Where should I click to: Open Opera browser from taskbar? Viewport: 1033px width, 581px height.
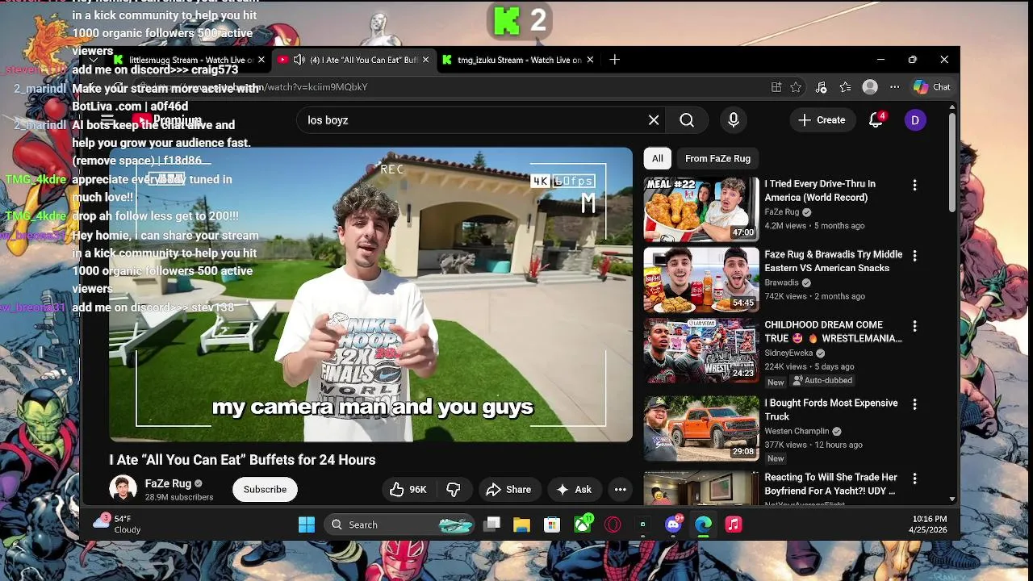[x=613, y=525]
